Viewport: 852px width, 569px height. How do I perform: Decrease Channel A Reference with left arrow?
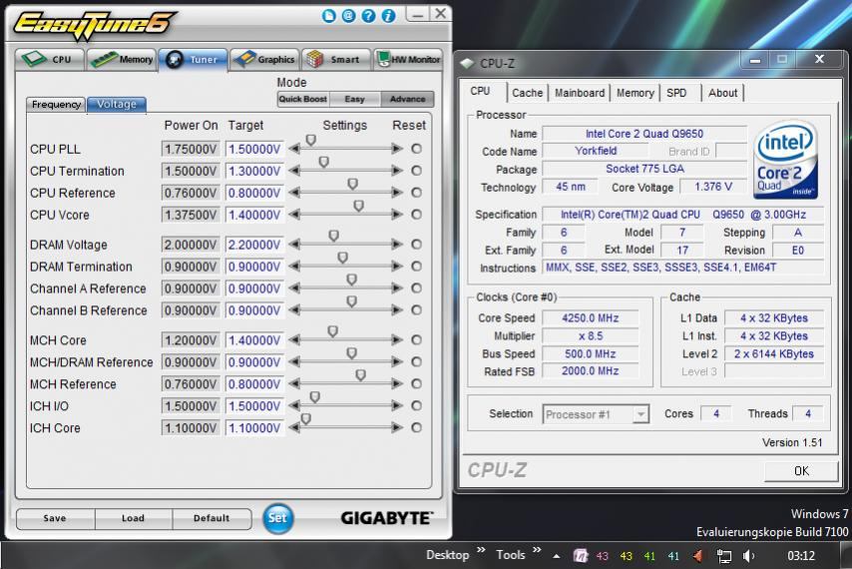point(294,288)
